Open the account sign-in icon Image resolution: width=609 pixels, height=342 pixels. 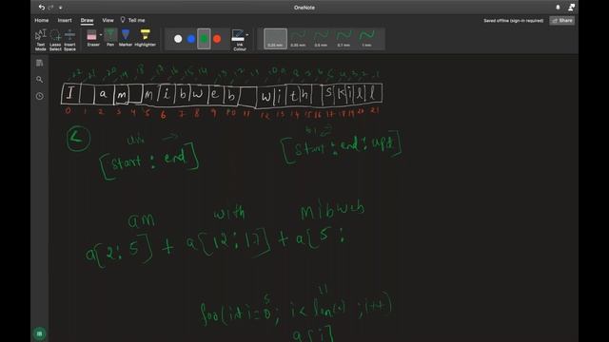pyautogui.click(x=571, y=8)
